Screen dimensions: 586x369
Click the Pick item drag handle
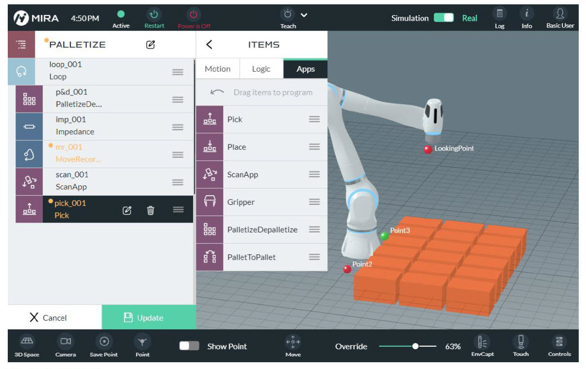pyautogui.click(x=314, y=119)
